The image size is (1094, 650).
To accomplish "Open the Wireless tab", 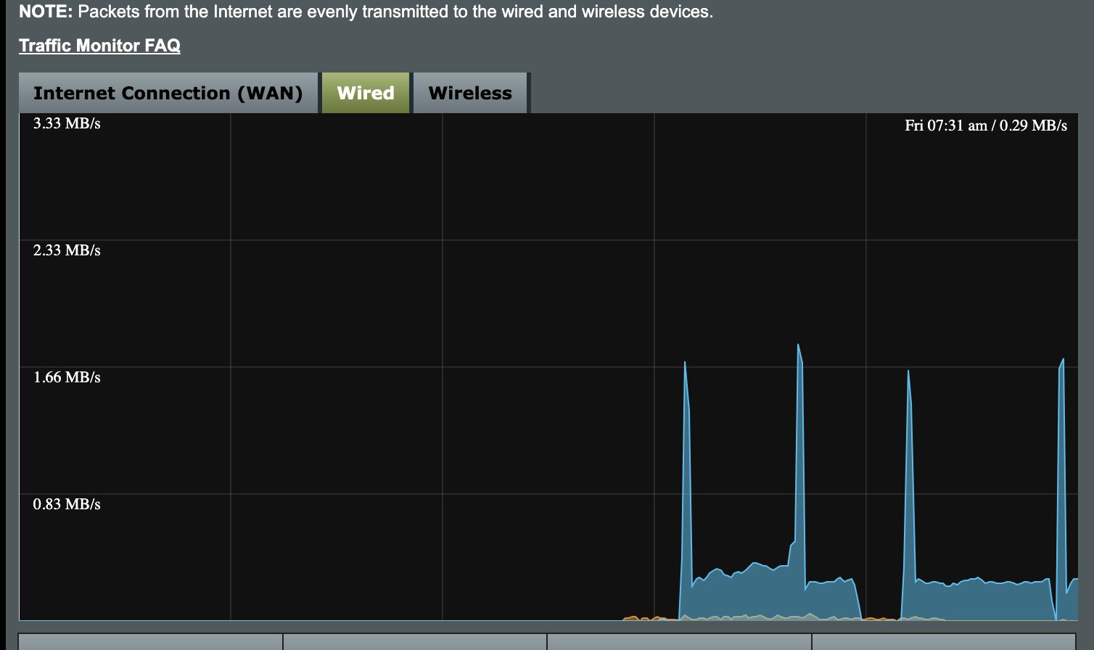I will (470, 93).
